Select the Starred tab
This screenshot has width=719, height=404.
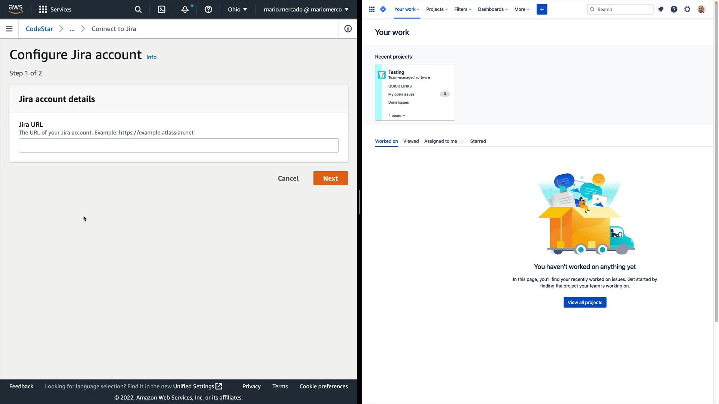coord(478,141)
